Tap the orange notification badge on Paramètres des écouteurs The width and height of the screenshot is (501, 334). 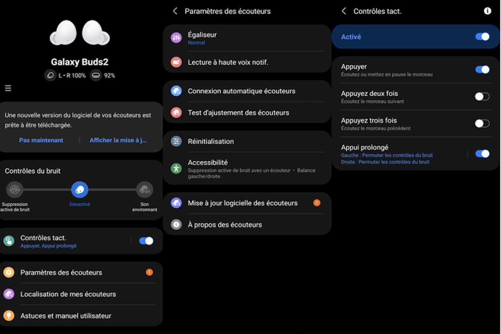pyautogui.click(x=149, y=272)
